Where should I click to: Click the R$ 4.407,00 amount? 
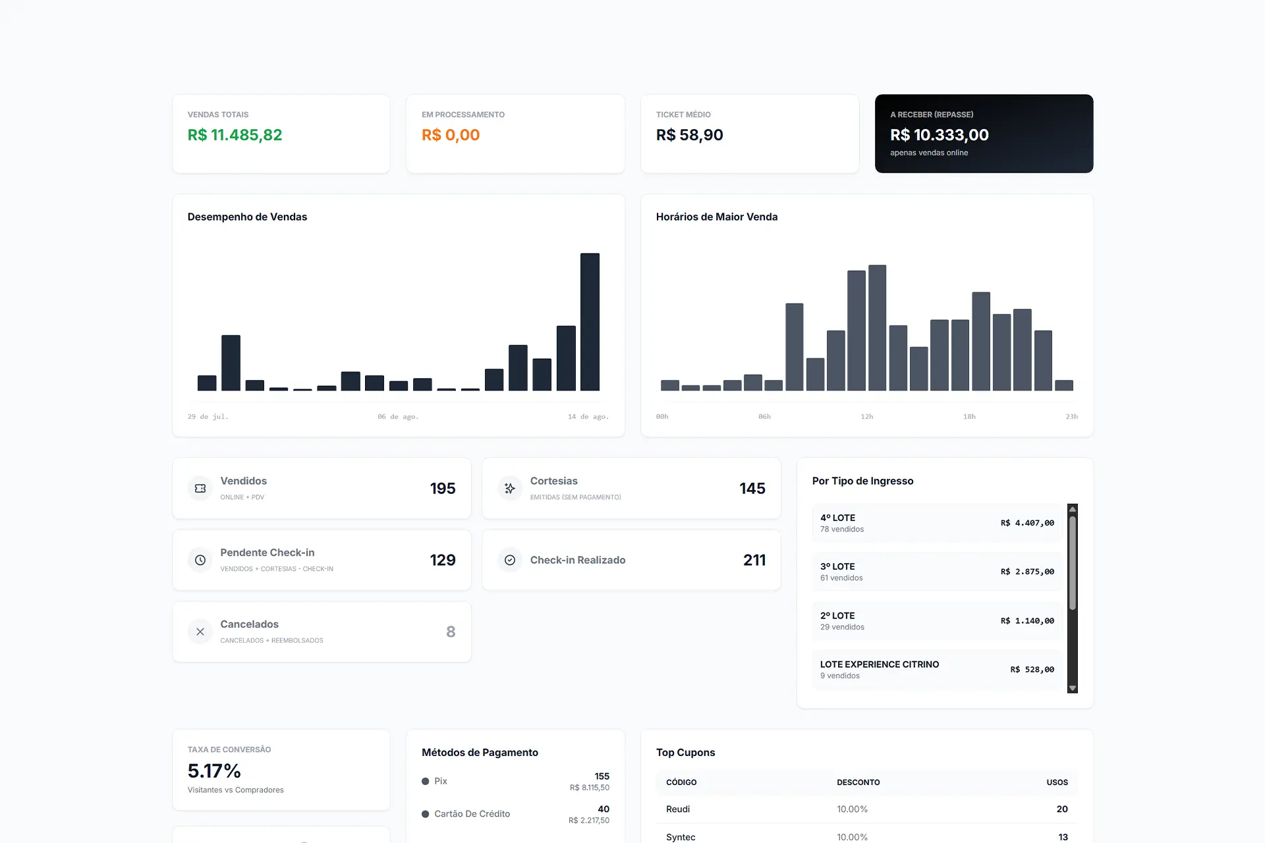1027,523
